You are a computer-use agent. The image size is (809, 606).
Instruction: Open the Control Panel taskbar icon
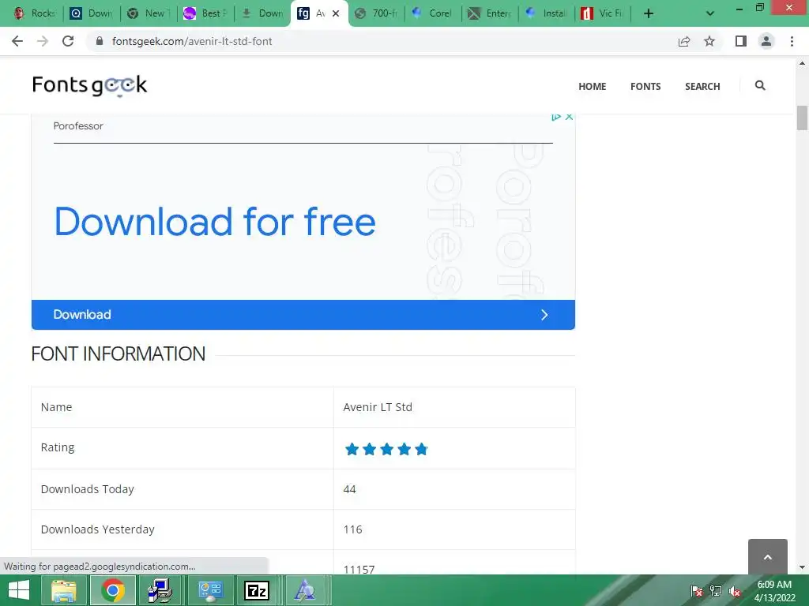pyautogui.click(x=210, y=590)
